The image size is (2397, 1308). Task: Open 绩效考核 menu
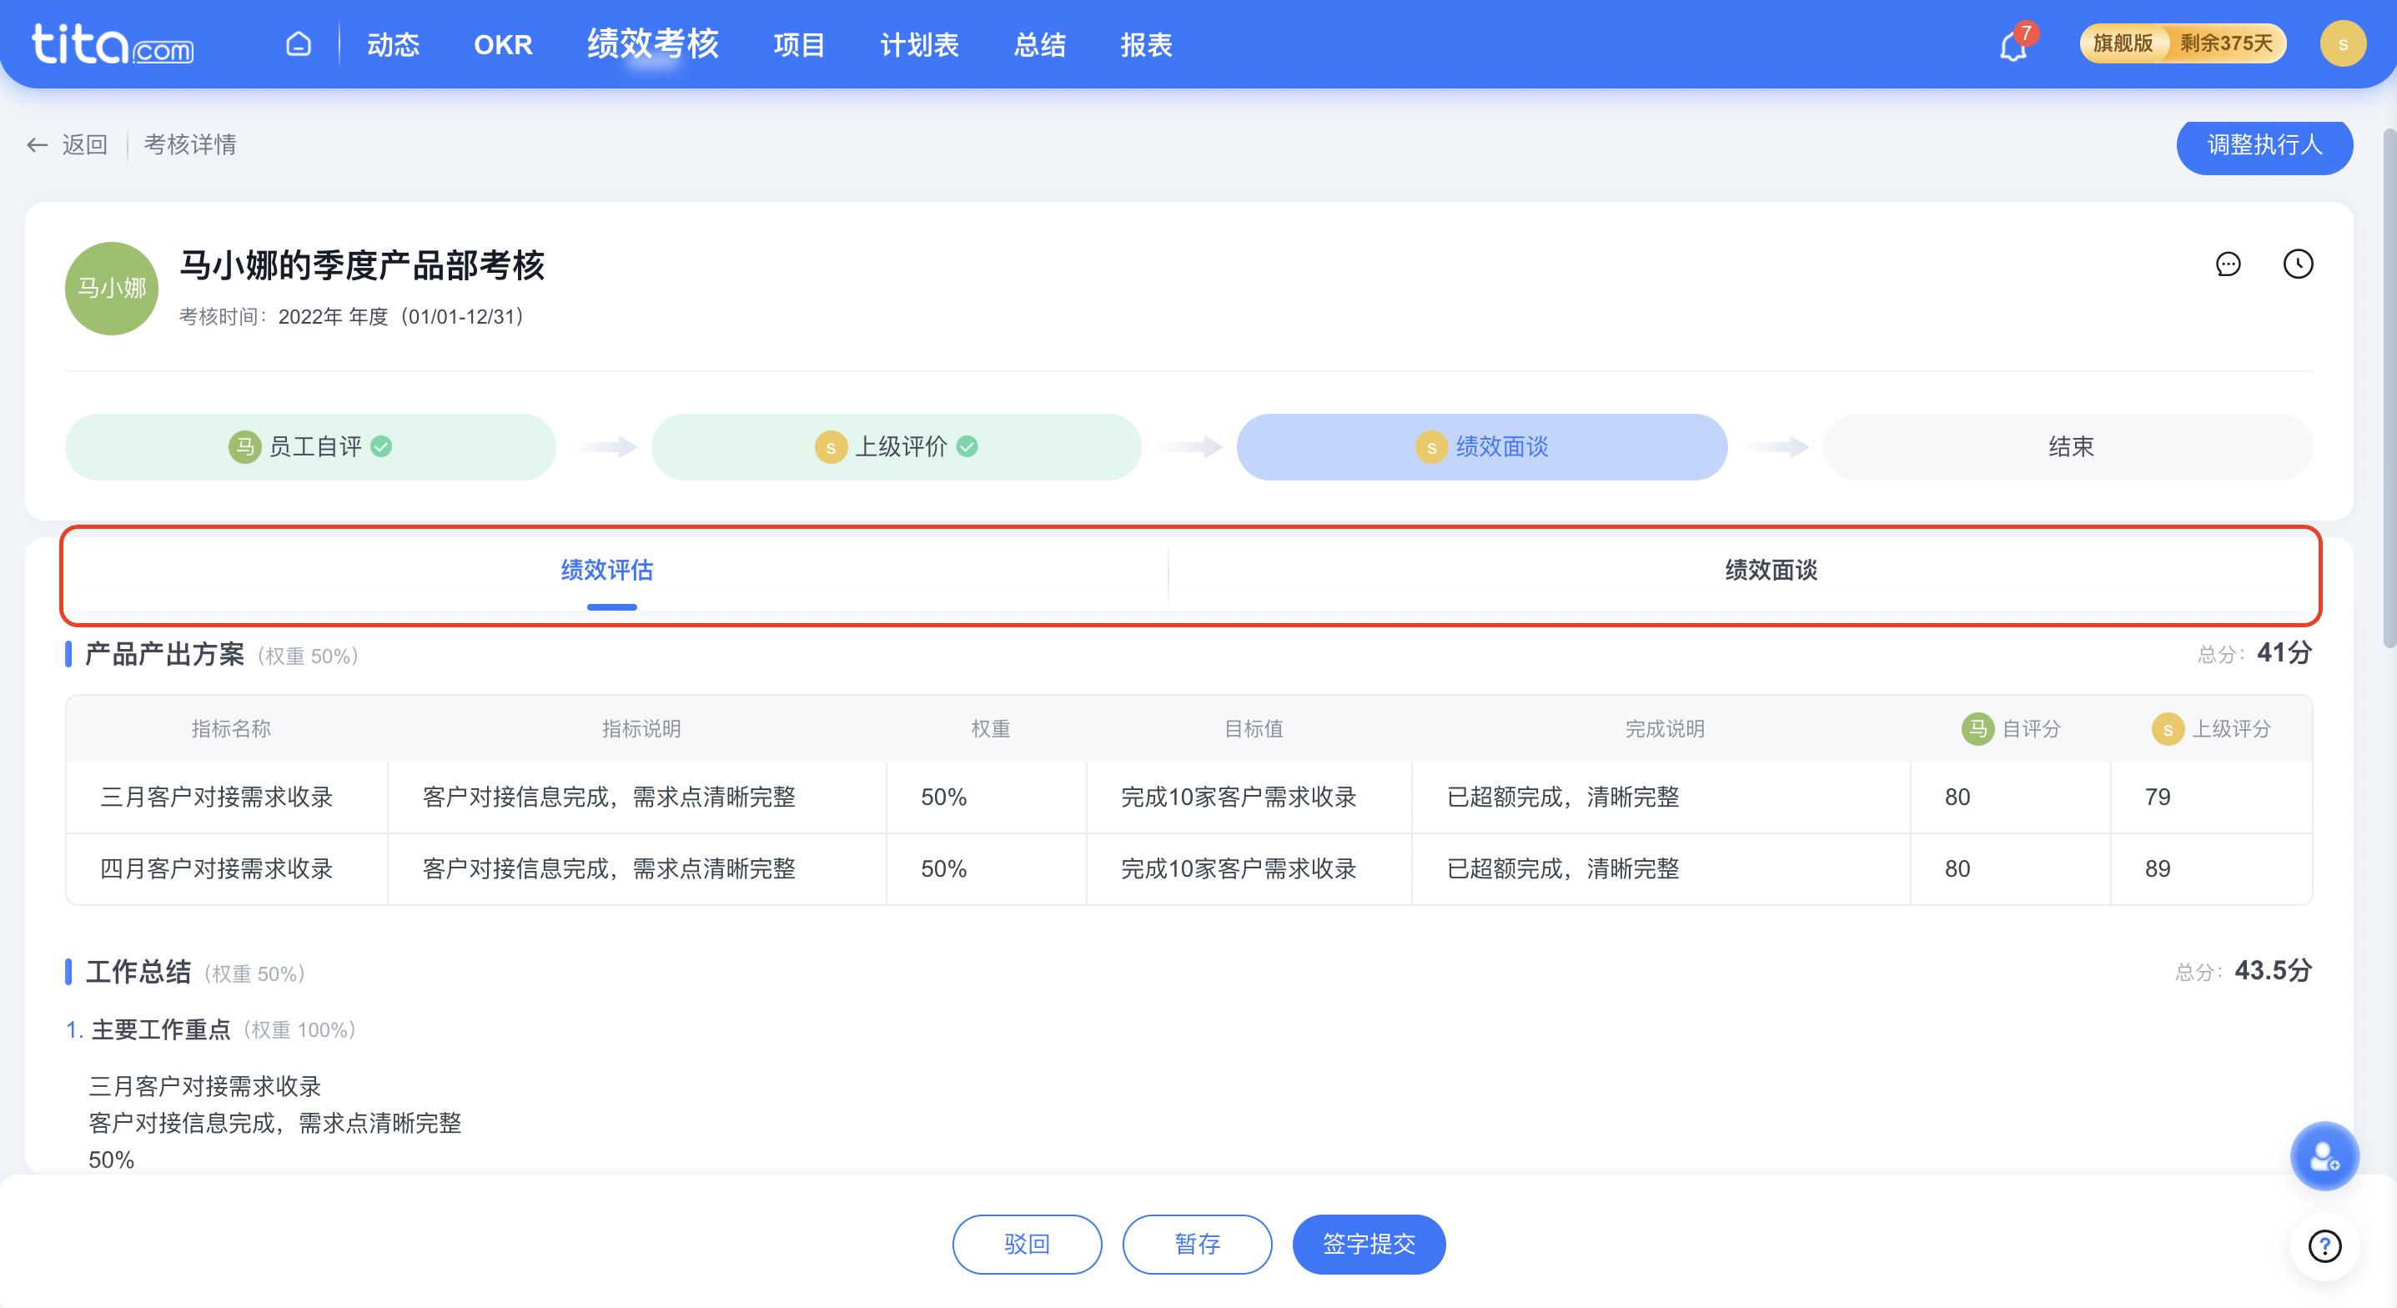tap(652, 43)
